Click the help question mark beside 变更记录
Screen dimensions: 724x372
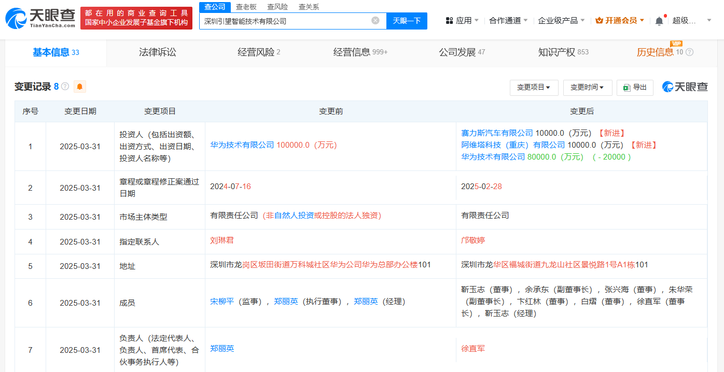click(65, 87)
